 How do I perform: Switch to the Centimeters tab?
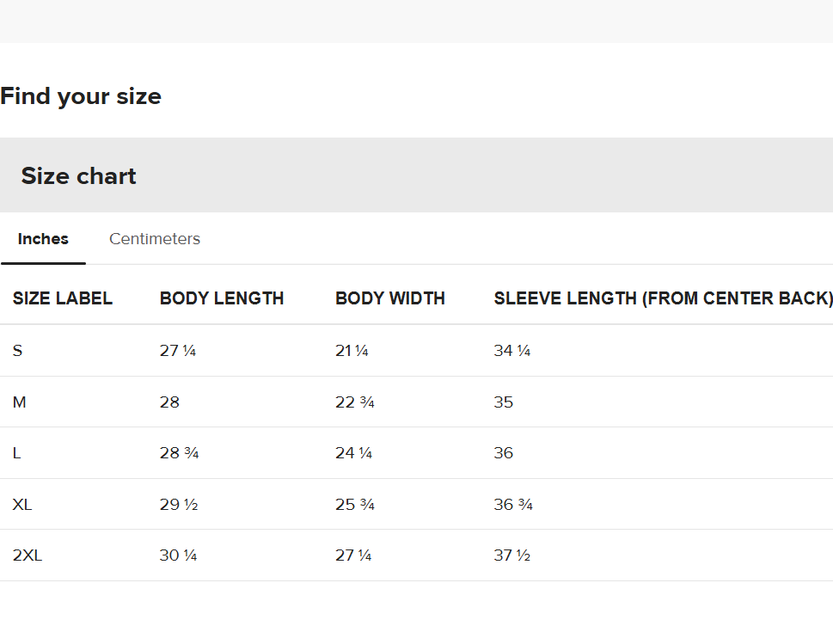[155, 238]
